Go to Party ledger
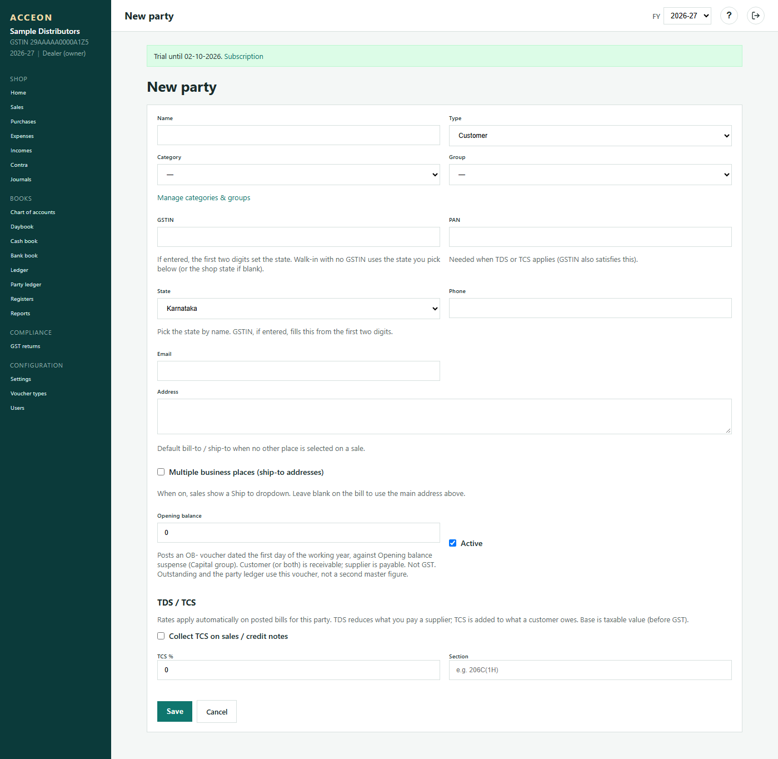 [26, 285]
